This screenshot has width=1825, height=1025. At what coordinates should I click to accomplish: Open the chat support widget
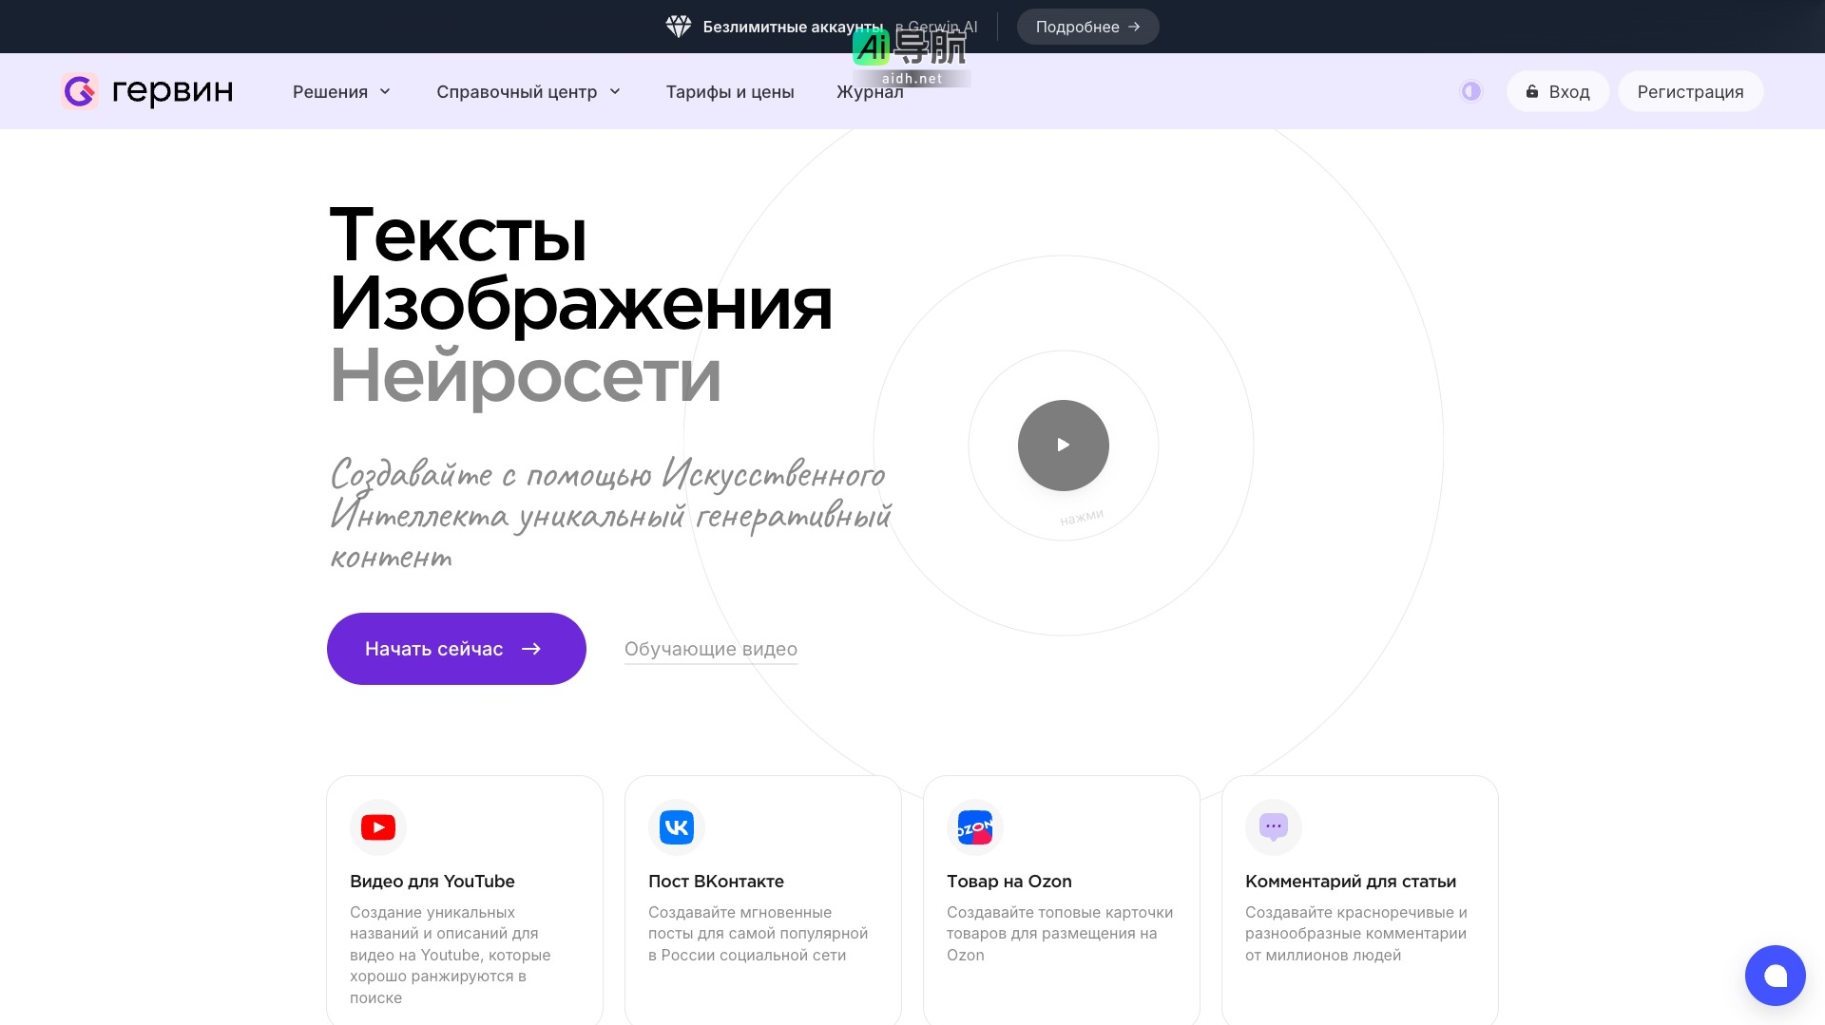point(1775,976)
